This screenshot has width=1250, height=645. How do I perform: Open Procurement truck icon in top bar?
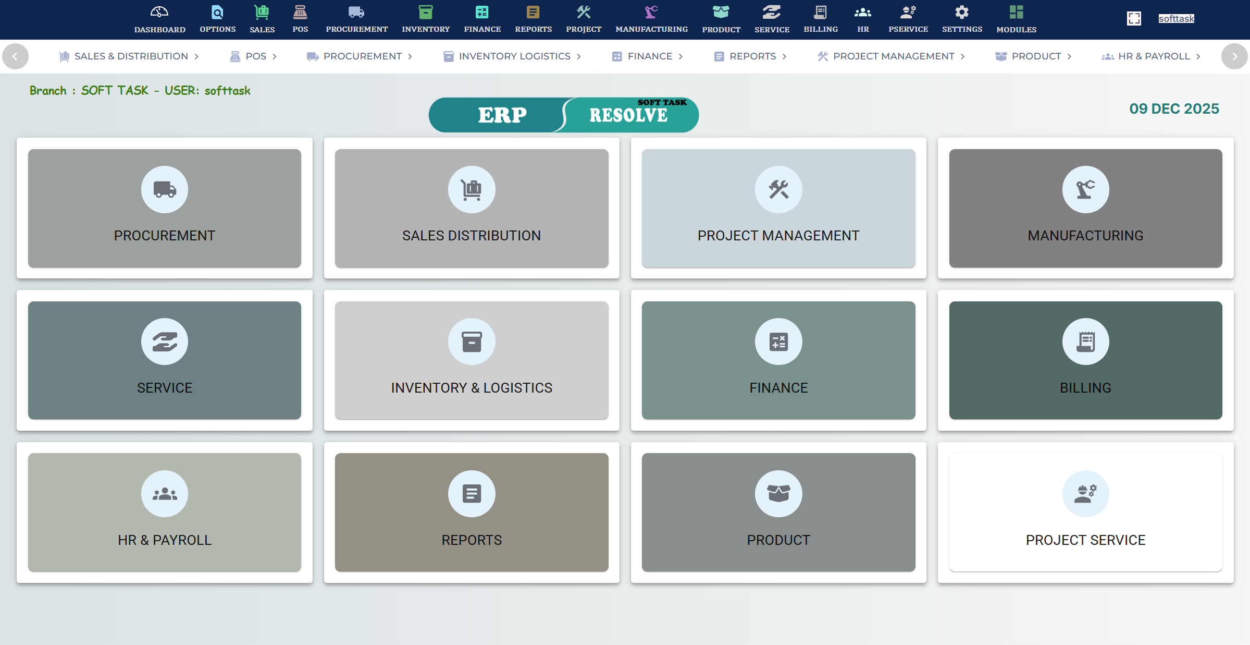coord(356,12)
